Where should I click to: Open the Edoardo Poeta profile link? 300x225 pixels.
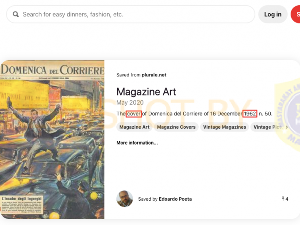[x=175, y=199]
